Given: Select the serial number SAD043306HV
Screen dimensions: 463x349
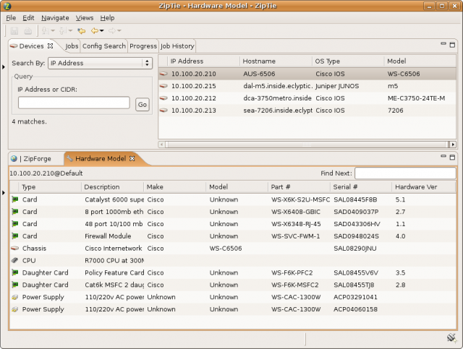Looking at the screenshot, I should (x=357, y=224).
